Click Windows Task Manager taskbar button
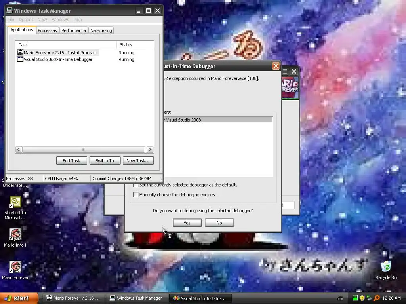The width and height of the screenshot is (406, 304). [136, 298]
